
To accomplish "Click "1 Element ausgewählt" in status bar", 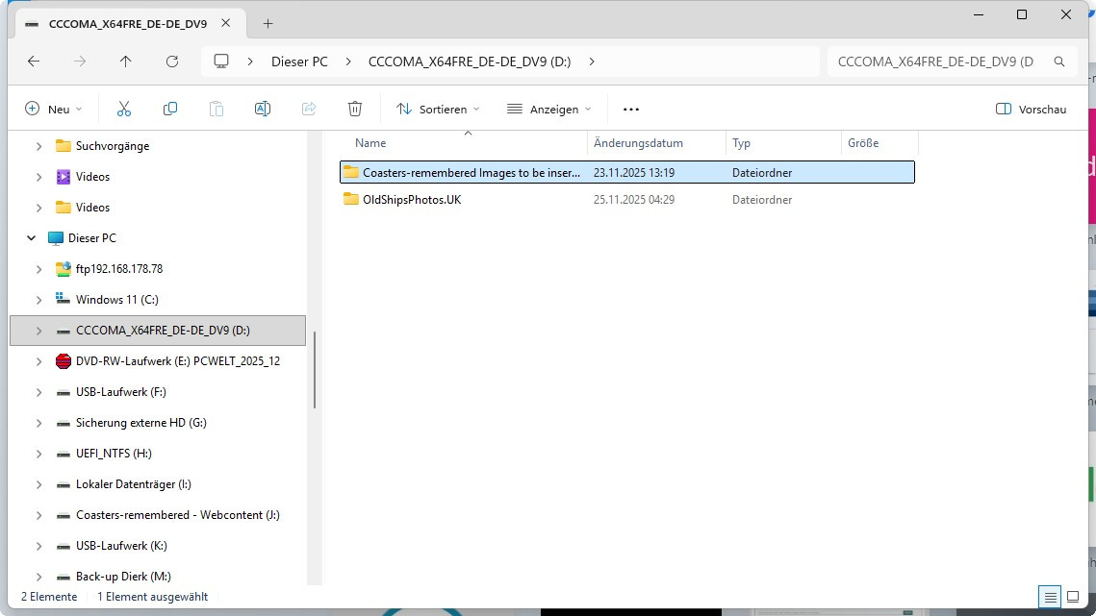I will click(152, 597).
